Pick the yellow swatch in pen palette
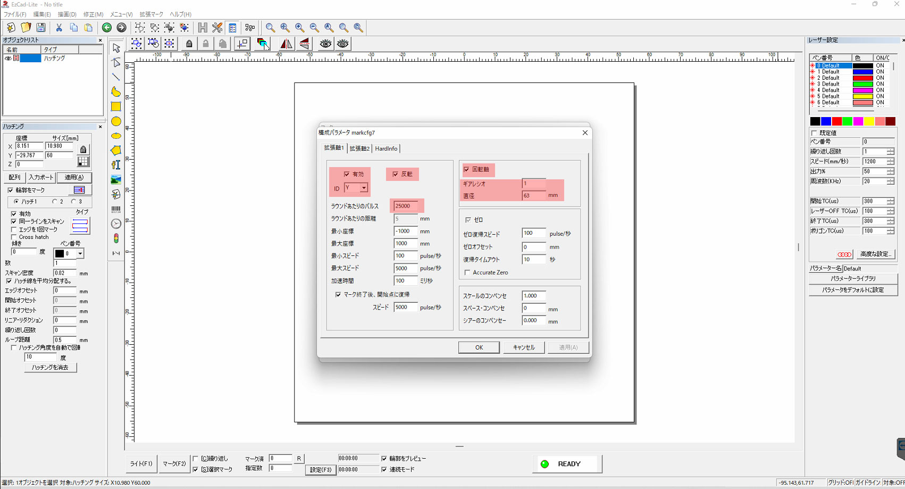This screenshot has width=905, height=489. 869,121
